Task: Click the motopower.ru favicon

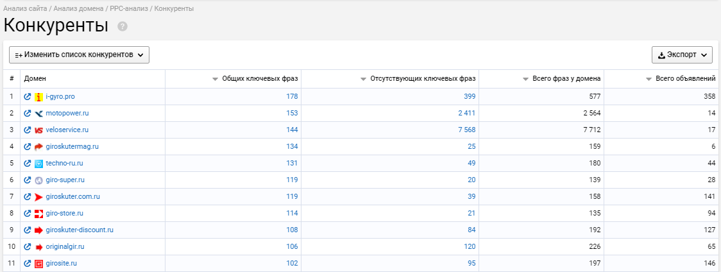Action: point(38,113)
